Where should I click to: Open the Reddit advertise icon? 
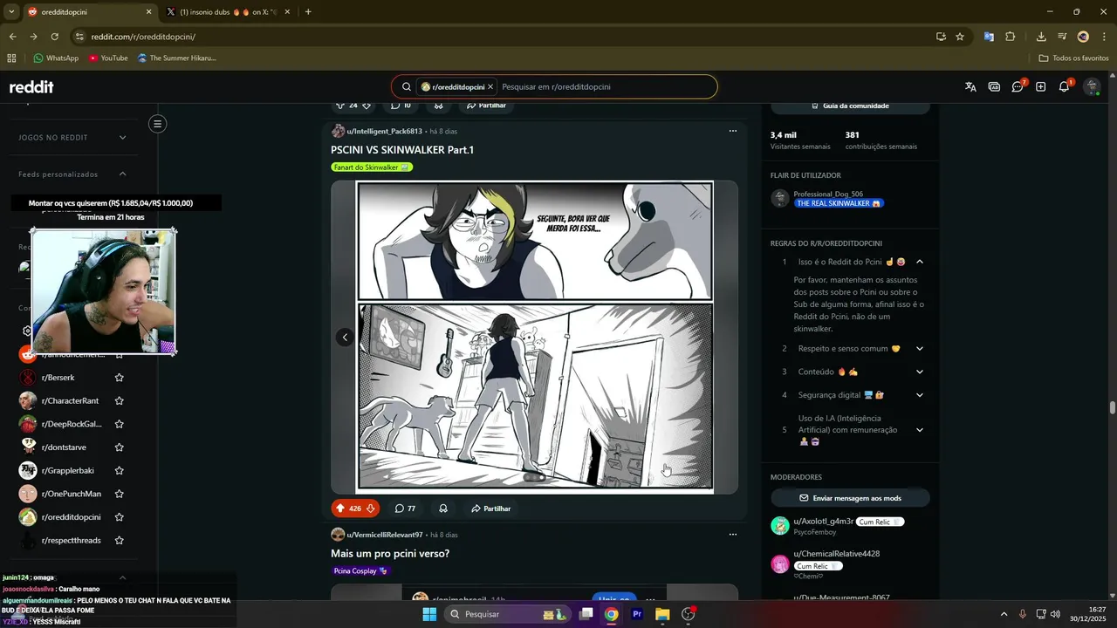tap(994, 86)
